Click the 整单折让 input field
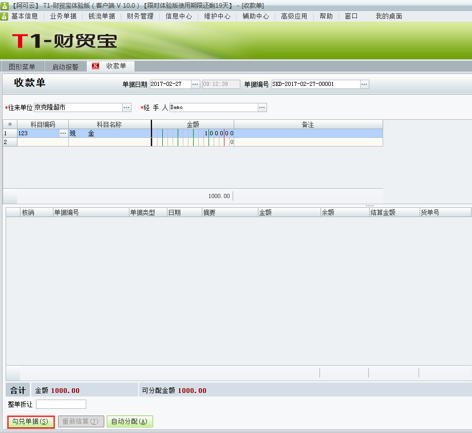472x433 pixels. click(x=61, y=404)
